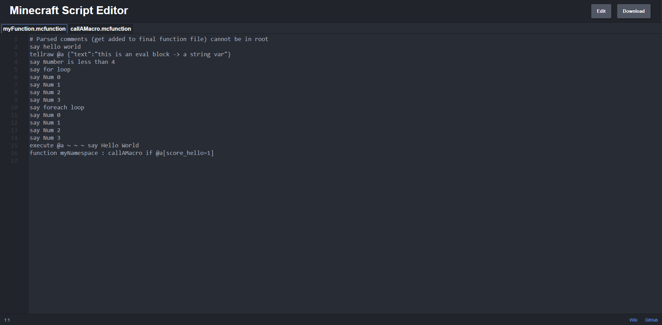Click 'say Num 3' on line 9
This screenshot has height=325, width=662.
tap(45, 100)
